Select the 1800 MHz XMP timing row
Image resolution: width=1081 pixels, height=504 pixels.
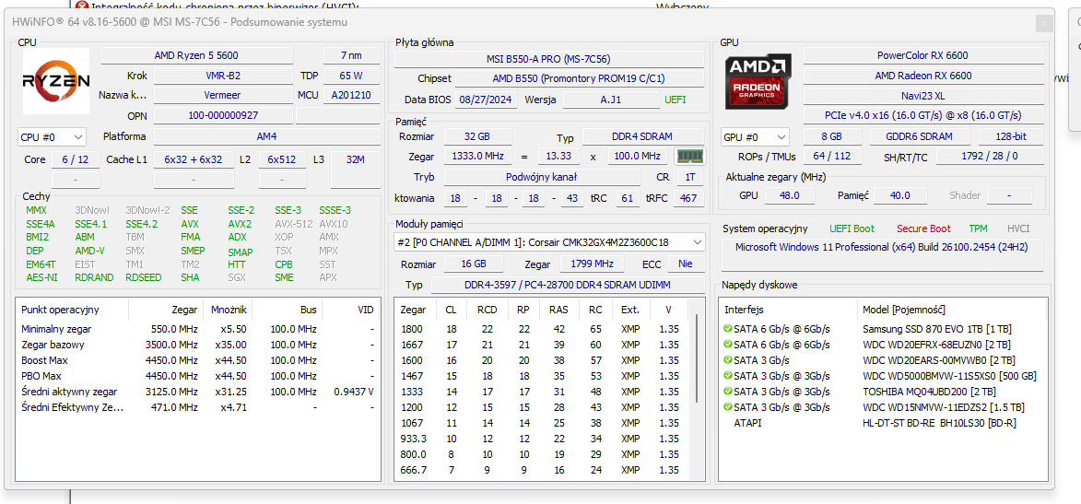(543, 329)
